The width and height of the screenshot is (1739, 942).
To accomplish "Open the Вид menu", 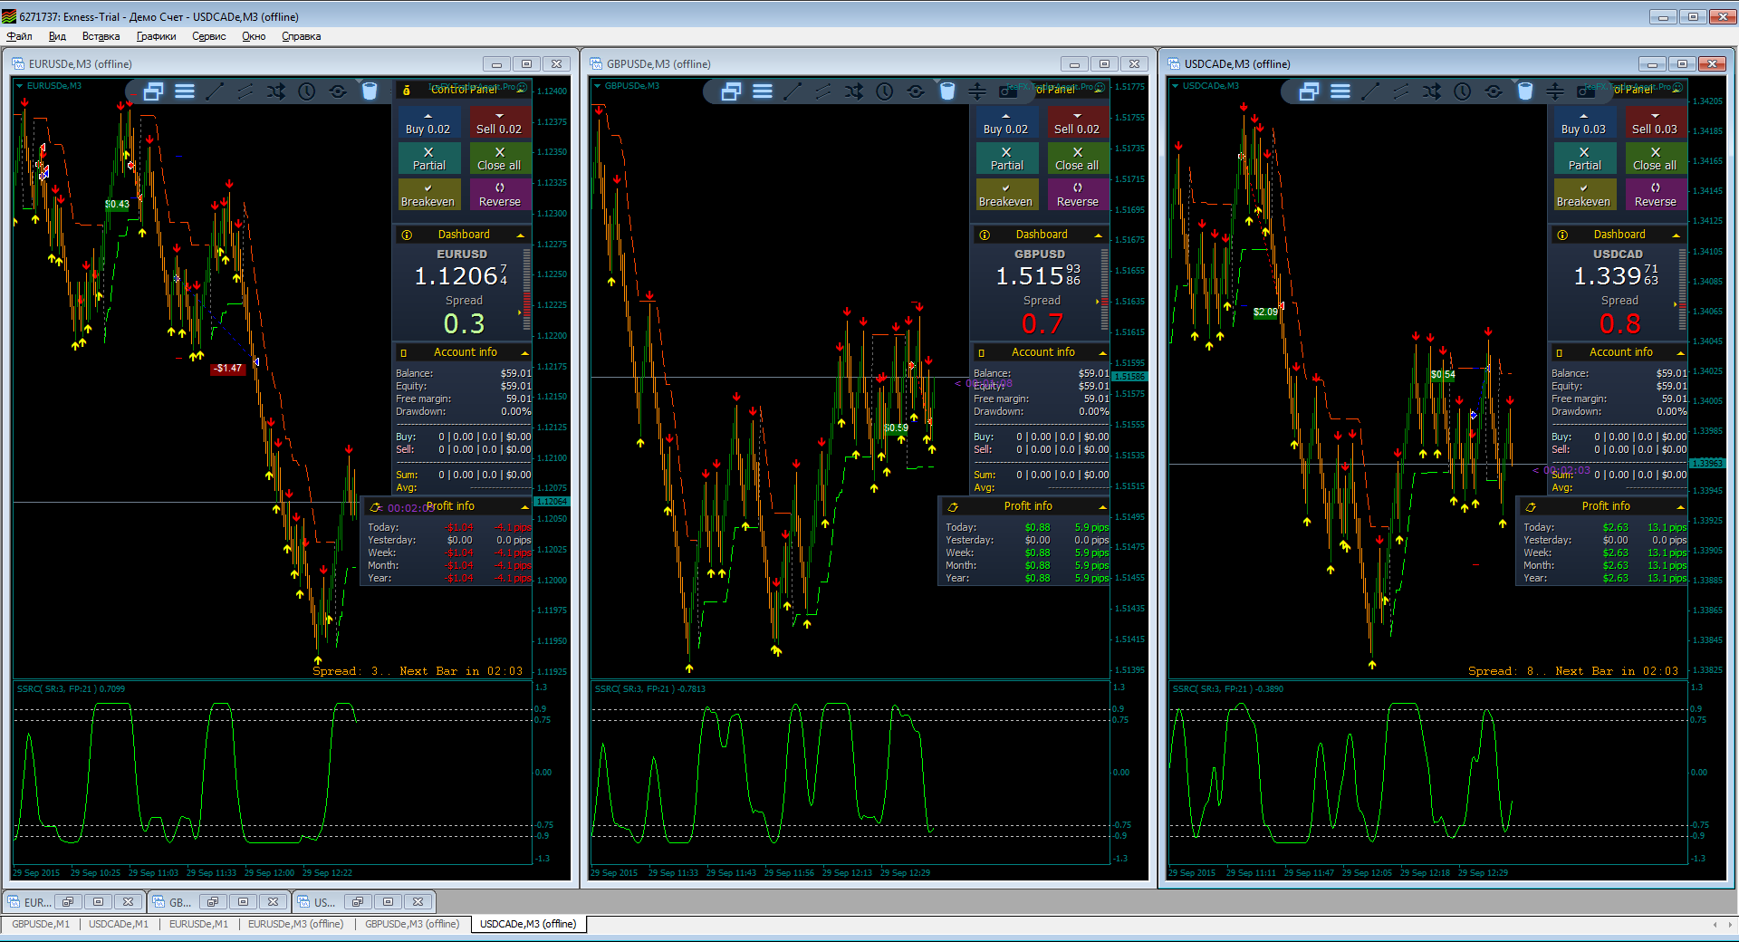I will (x=57, y=36).
